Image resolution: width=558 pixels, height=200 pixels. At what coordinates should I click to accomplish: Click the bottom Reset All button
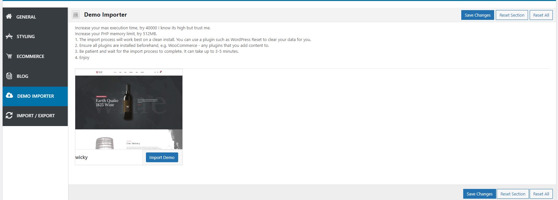(541, 194)
